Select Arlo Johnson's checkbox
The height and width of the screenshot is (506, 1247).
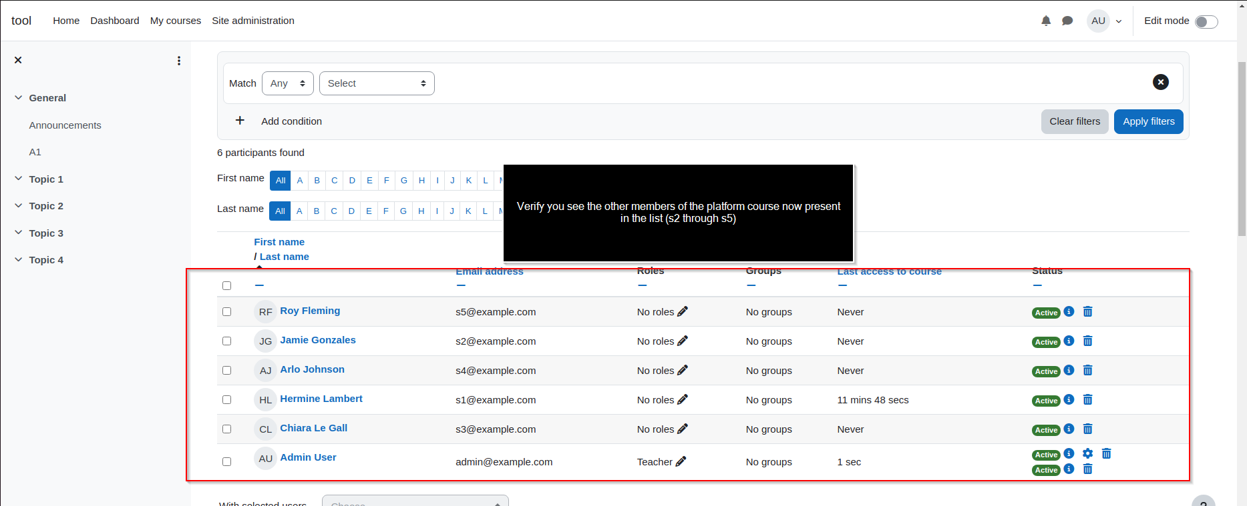226,370
